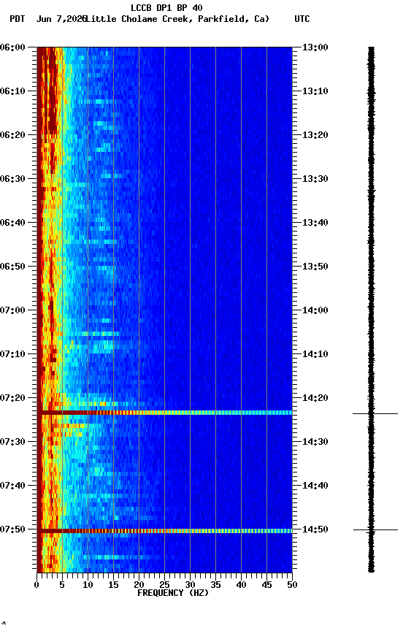Click the 'UTC' timezone label
This screenshot has width=403, height=631.
coord(302,19)
